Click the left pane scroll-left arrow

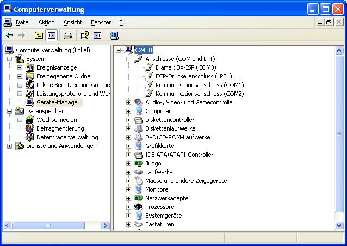tap(7, 226)
